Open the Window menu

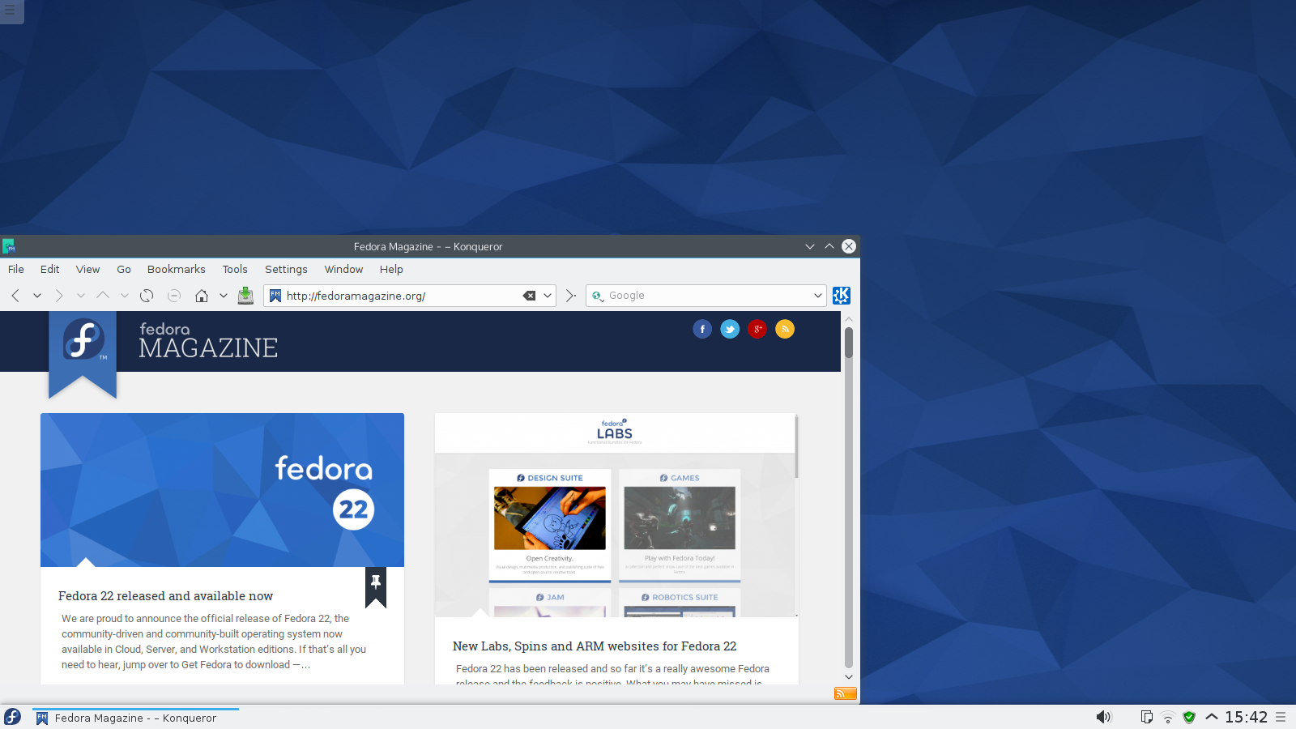343,269
